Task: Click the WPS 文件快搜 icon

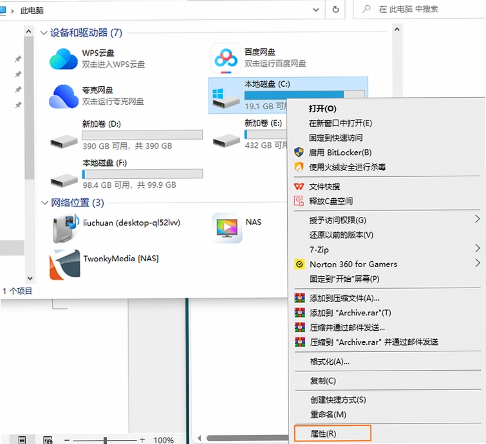Action: (x=299, y=186)
